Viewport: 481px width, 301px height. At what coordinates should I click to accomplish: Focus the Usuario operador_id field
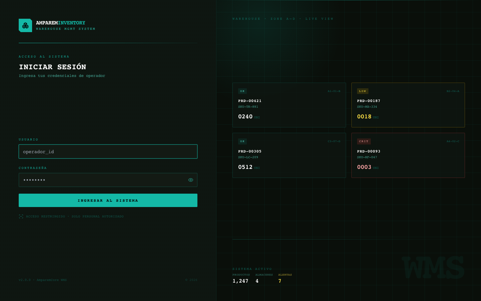[108, 152]
